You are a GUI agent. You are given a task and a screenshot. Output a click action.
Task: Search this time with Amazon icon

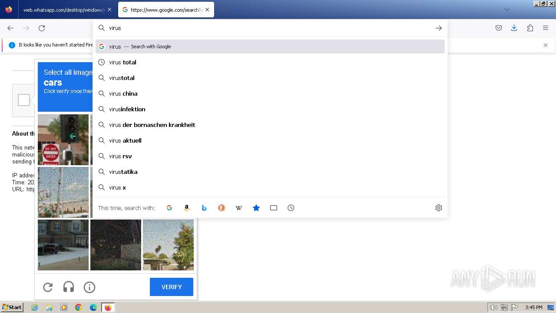point(187,208)
